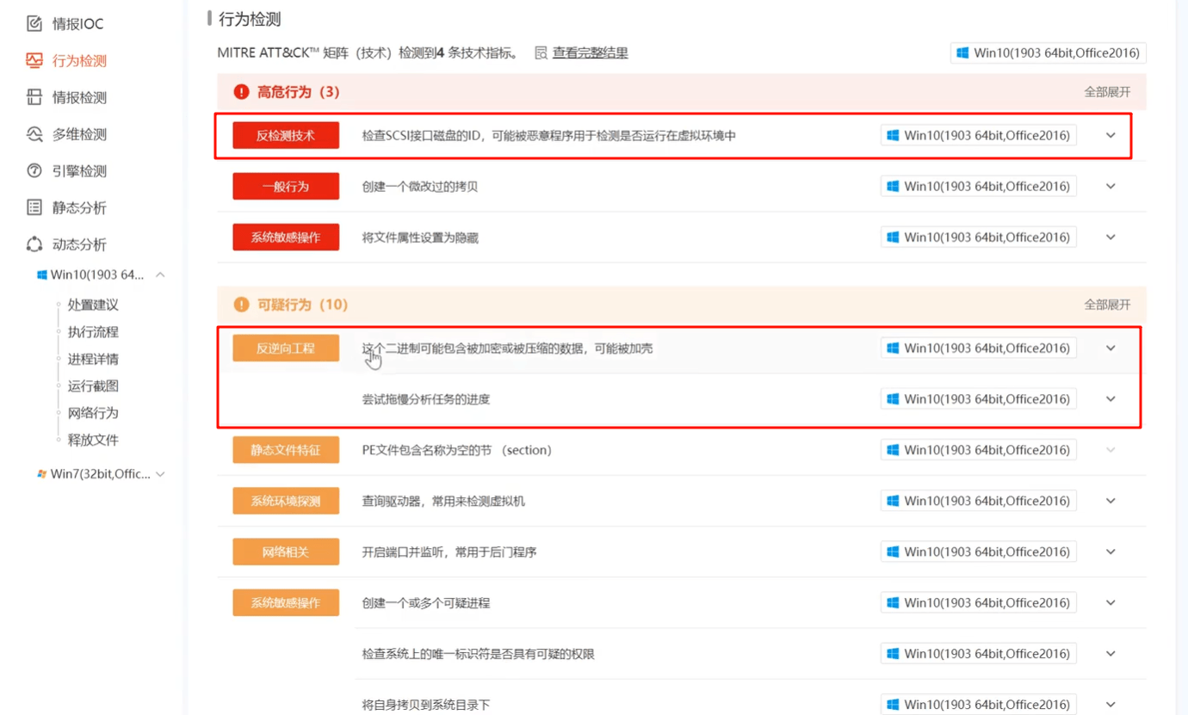This screenshot has height=715, width=1188.
Task: Click the orange 网络相关 tag
Action: pyautogui.click(x=286, y=552)
